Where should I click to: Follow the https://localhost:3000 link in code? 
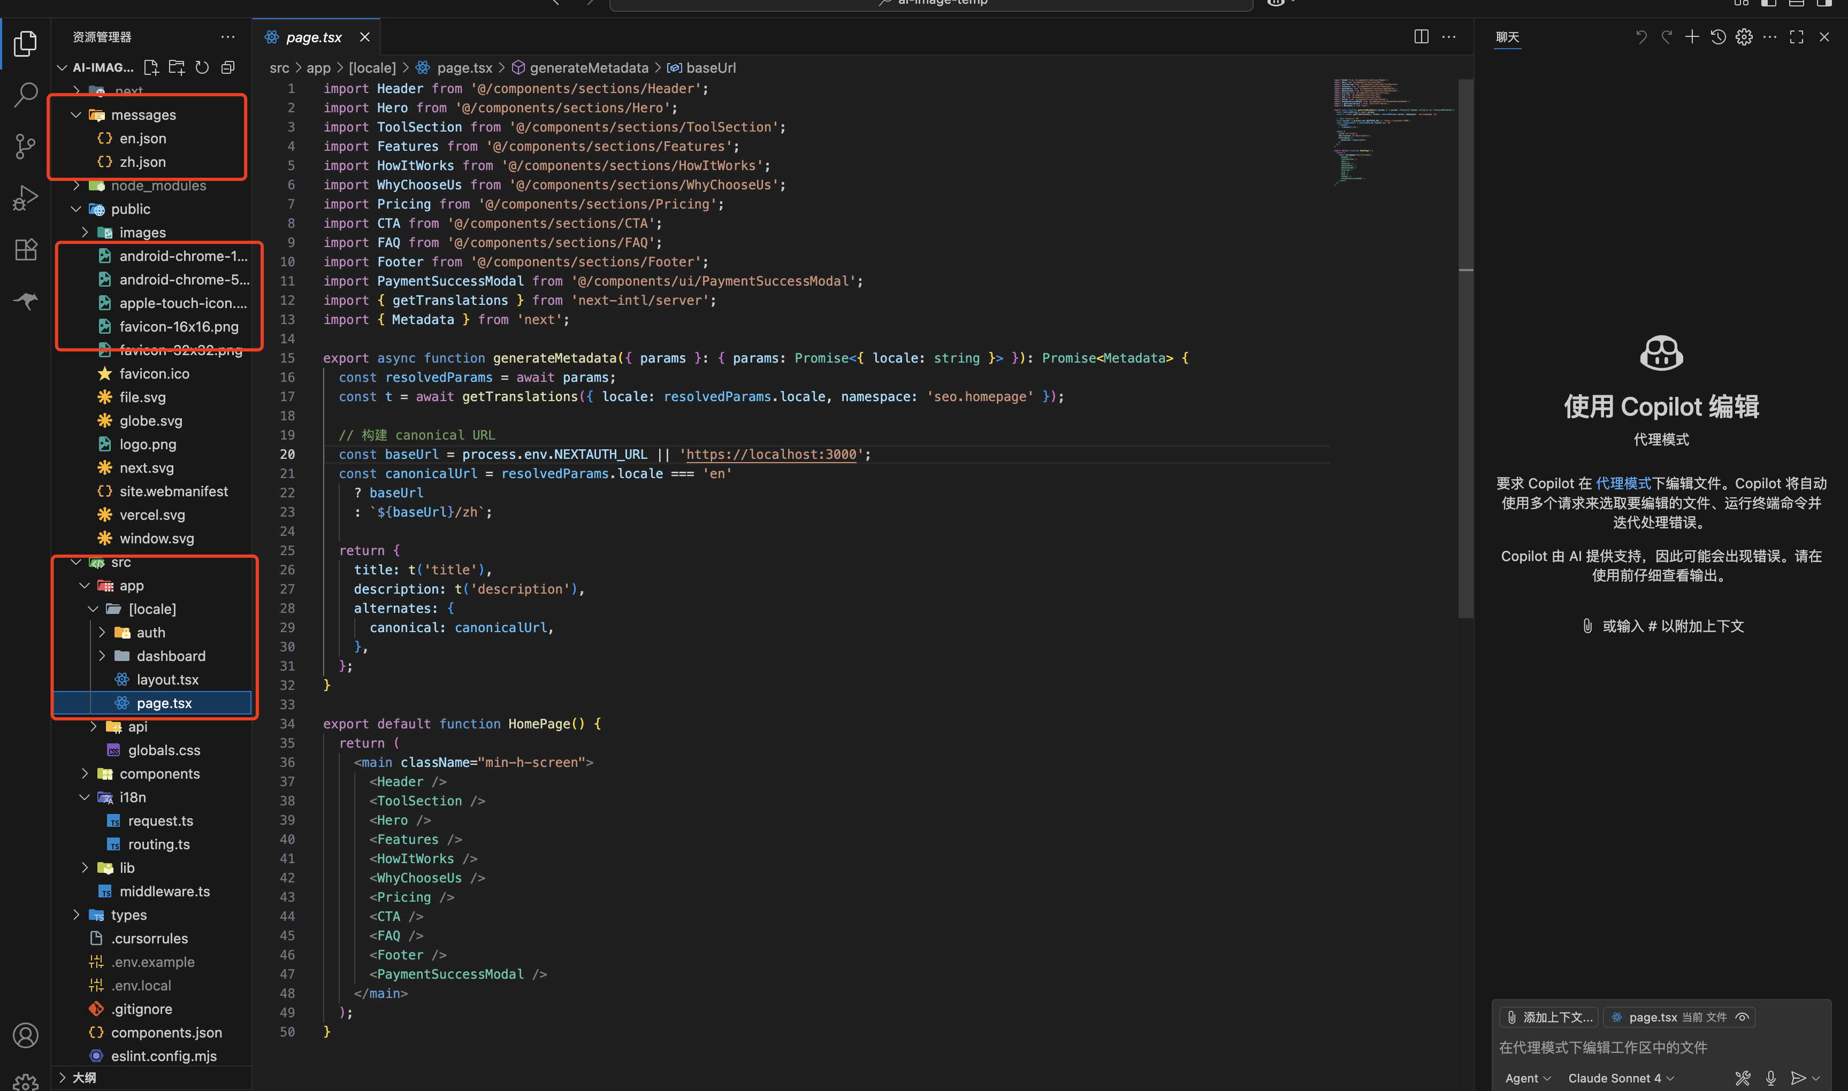770,455
